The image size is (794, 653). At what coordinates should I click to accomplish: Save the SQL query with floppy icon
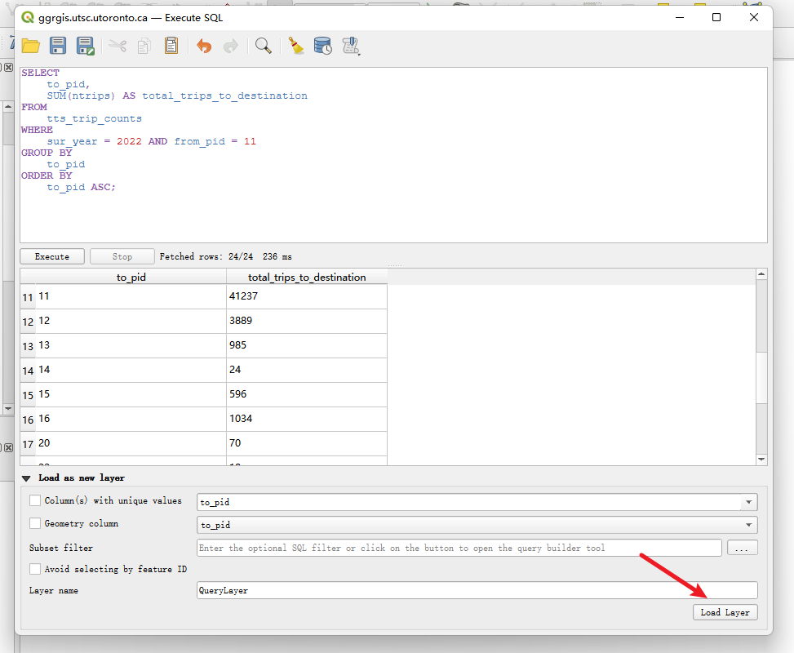coord(58,46)
